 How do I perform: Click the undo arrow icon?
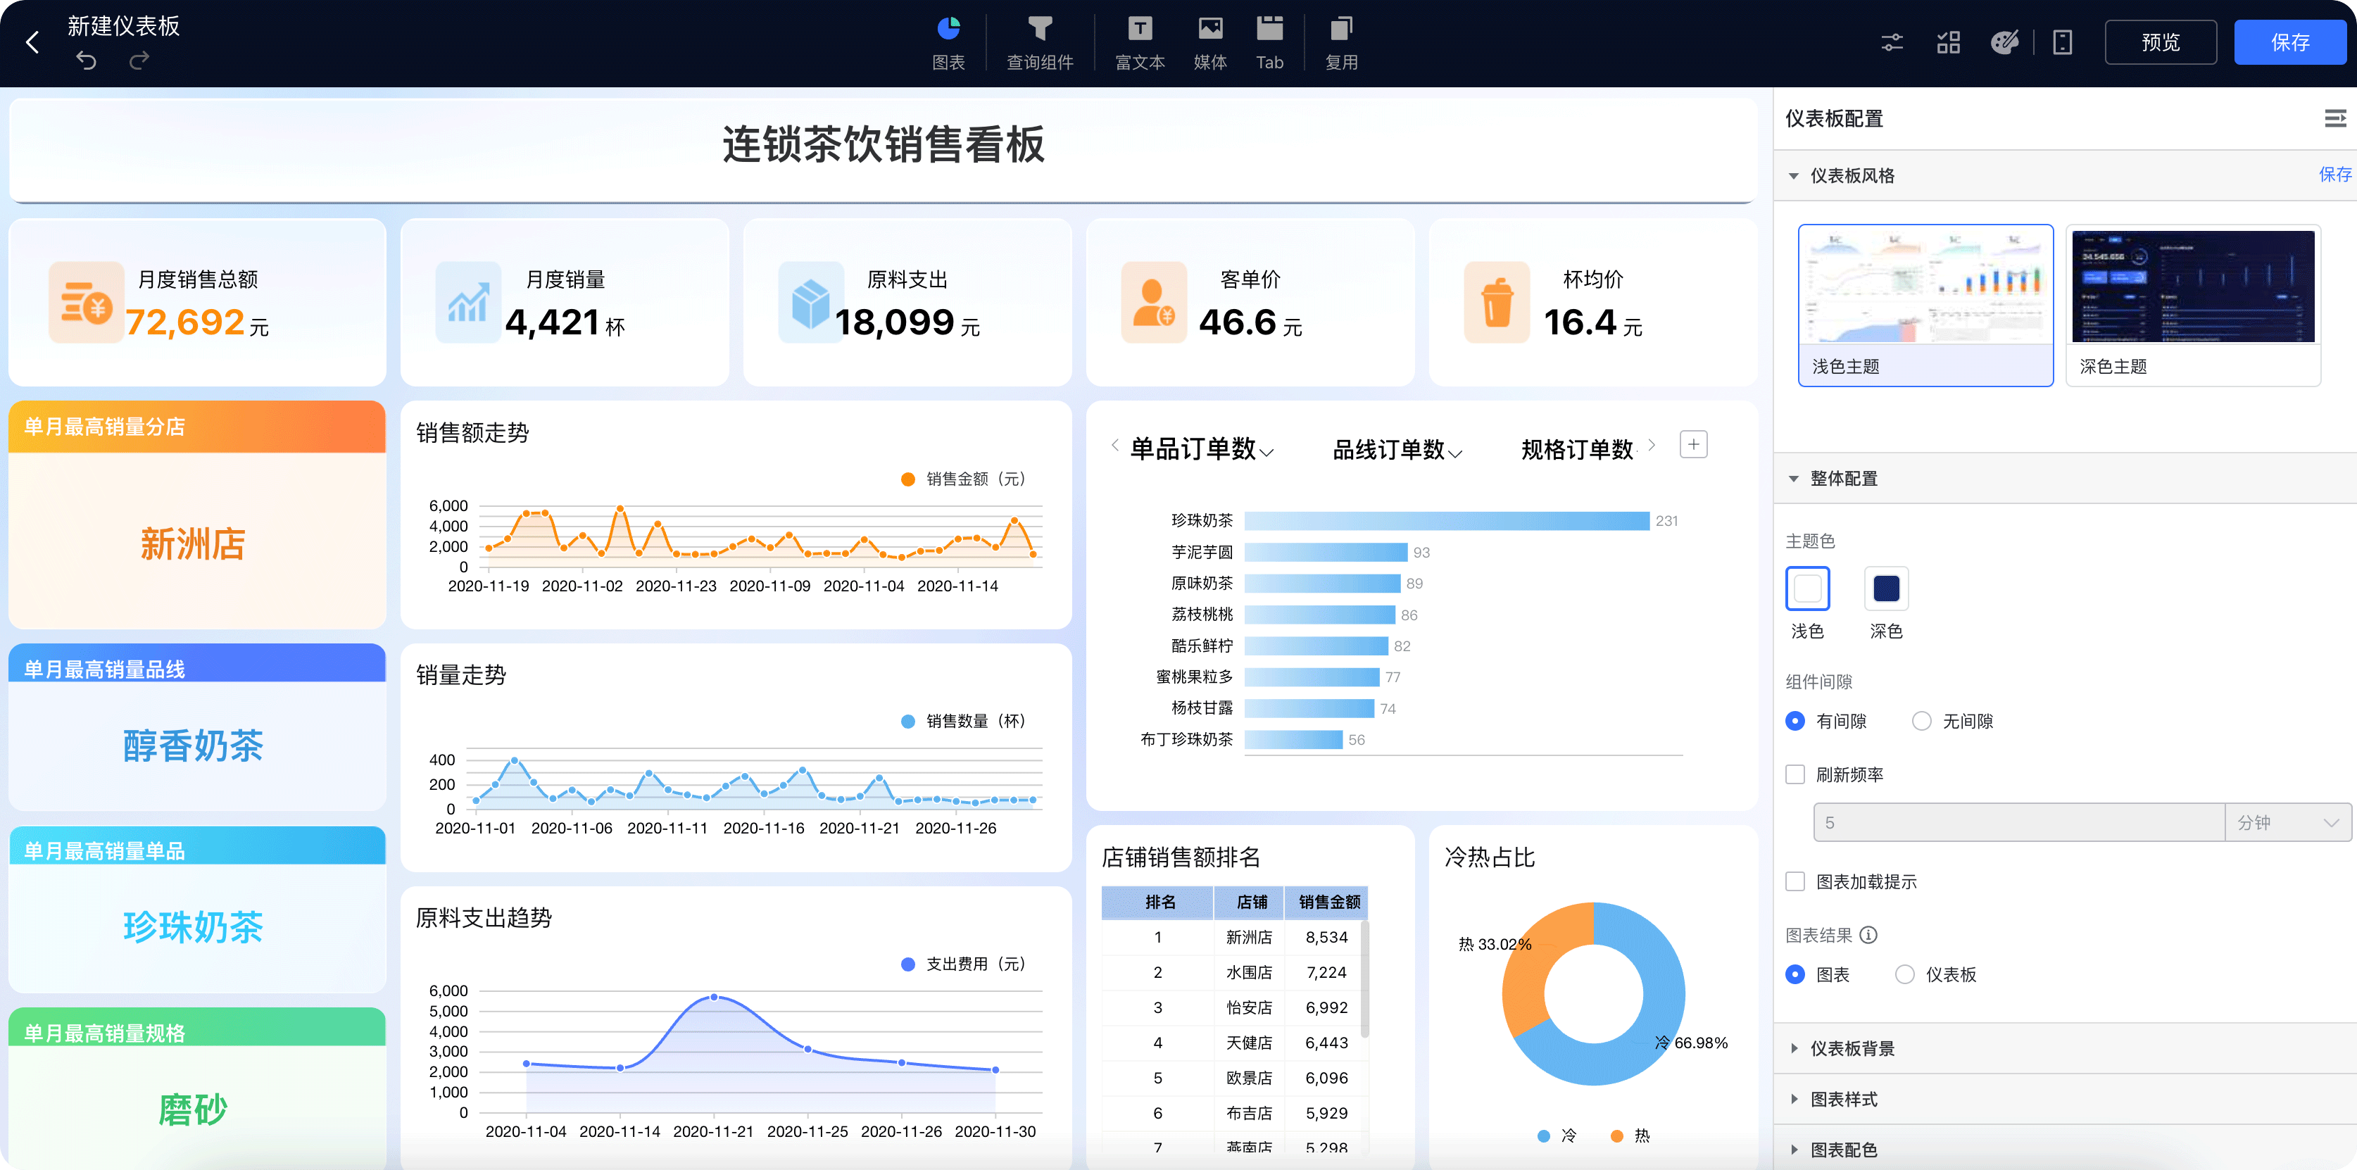tap(86, 61)
